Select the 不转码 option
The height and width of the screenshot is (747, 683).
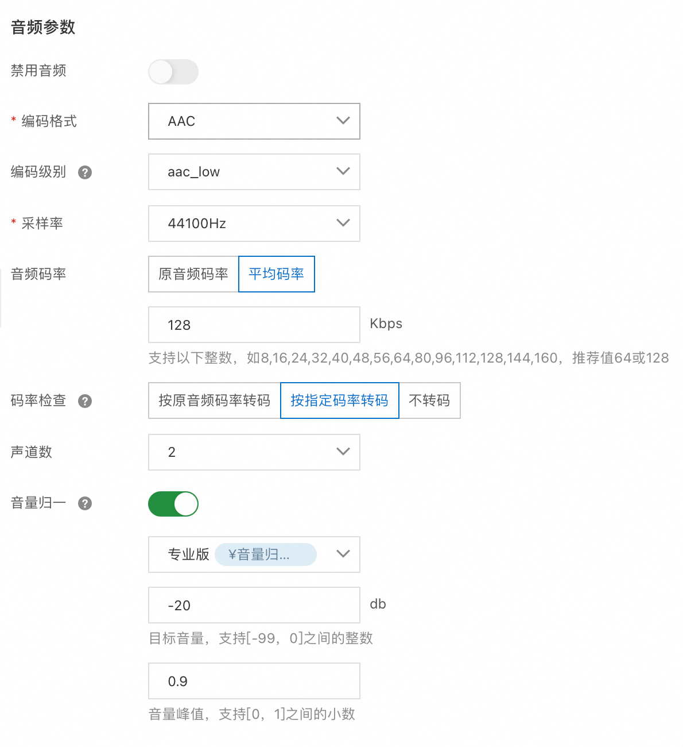[429, 401]
